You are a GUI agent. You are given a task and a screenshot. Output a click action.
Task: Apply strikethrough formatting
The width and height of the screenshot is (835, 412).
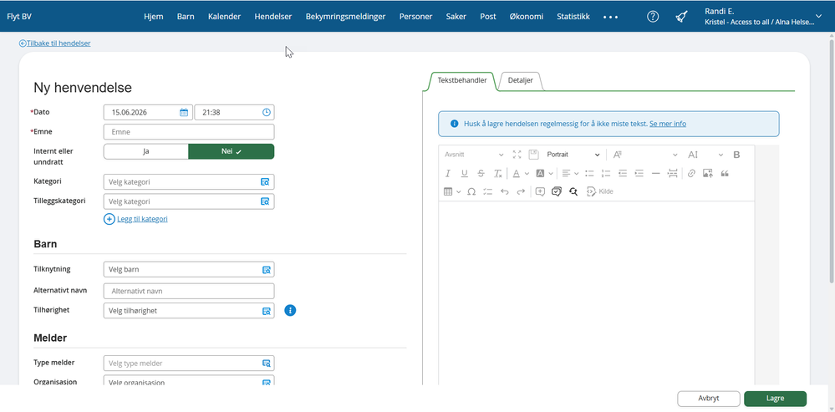(x=481, y=173)
